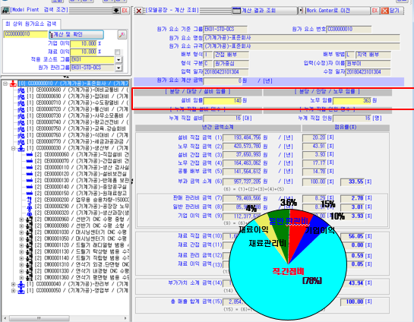Image resolution: width=414 pixels, height=322 pixels.
Task: Click the icon of CE00000200 row
Action: [x=30, y=200]
